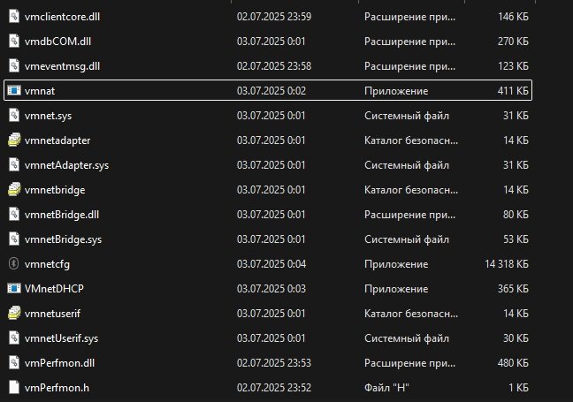Select the vmnetAdapter.sys file name
Viewport: 573px width, 402px height.
pyautogui.click(x=67, y=164)
